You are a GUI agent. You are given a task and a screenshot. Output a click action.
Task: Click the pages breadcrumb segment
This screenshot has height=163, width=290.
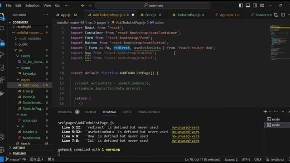coord(101,23)
